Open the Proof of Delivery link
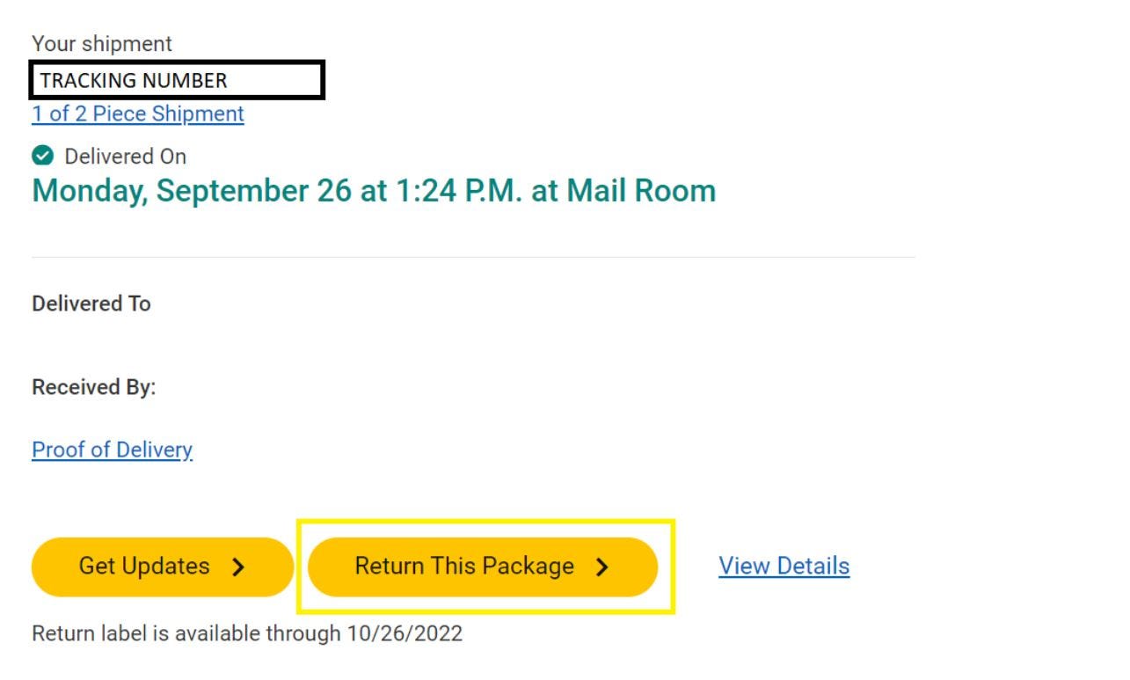This screenshot has height=680, width=1130. (112, 450)
